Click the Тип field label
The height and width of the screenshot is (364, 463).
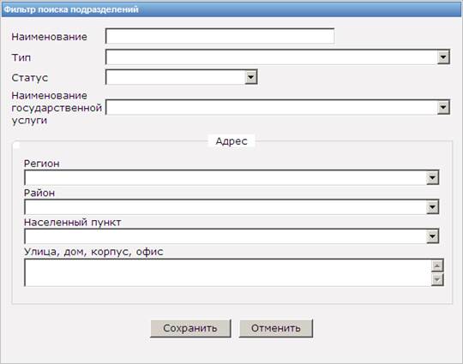[21, 57]
